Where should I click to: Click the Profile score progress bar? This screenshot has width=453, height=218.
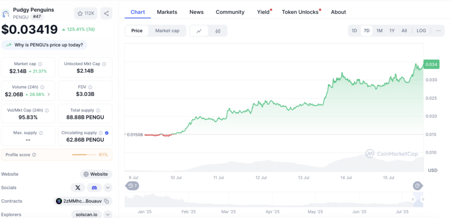click(x=84, y=155)
